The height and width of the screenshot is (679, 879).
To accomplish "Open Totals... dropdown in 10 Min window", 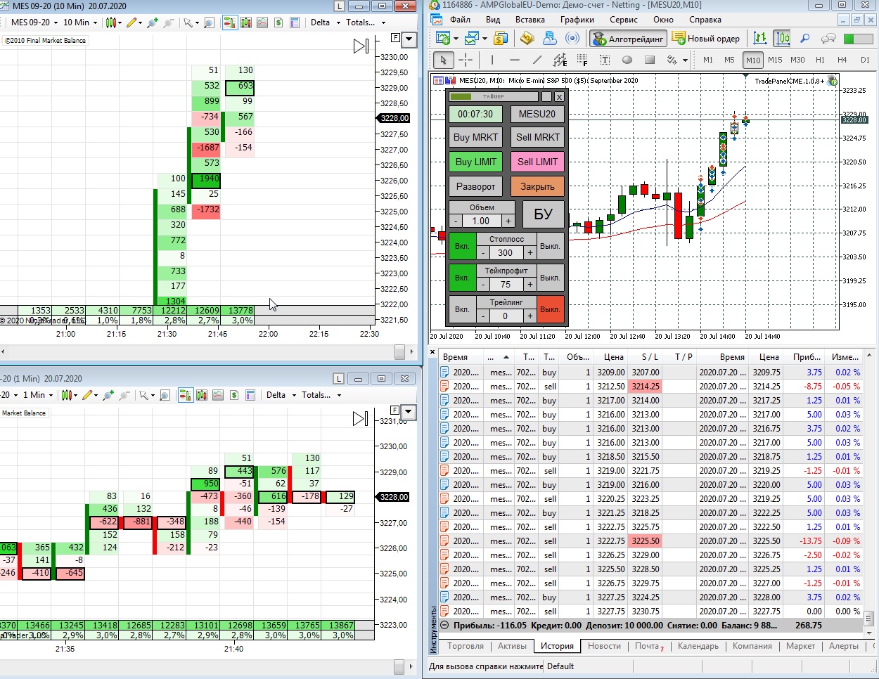I will [366, 22].
